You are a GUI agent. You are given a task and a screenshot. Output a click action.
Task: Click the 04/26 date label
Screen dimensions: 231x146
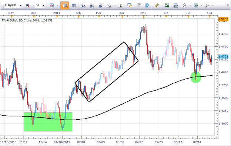pyautogui.click(x=139, y=142)
